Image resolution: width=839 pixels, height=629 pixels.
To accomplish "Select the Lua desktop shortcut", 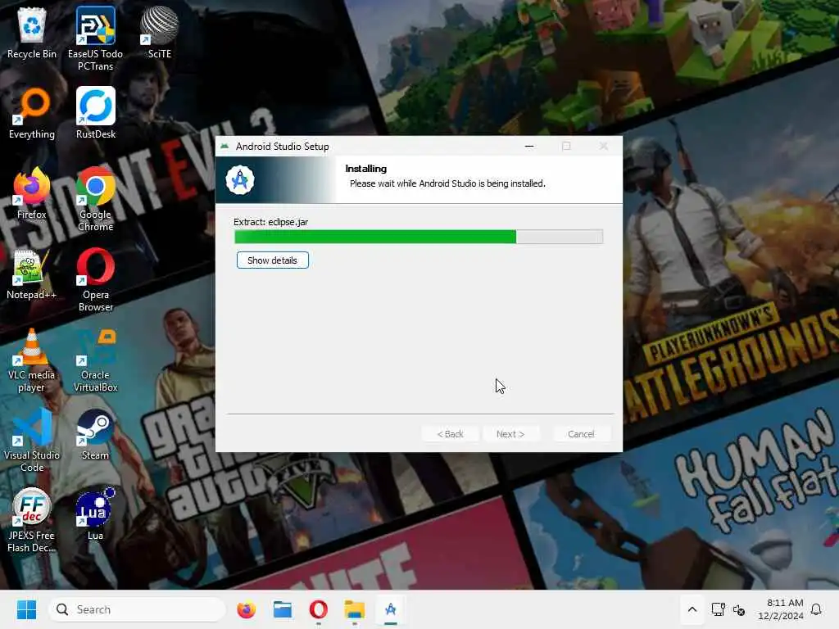I will pyautogui.click(x=95, y=514).
